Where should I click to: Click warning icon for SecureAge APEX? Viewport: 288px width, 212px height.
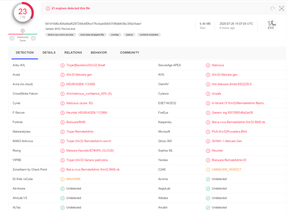[208, 65]
